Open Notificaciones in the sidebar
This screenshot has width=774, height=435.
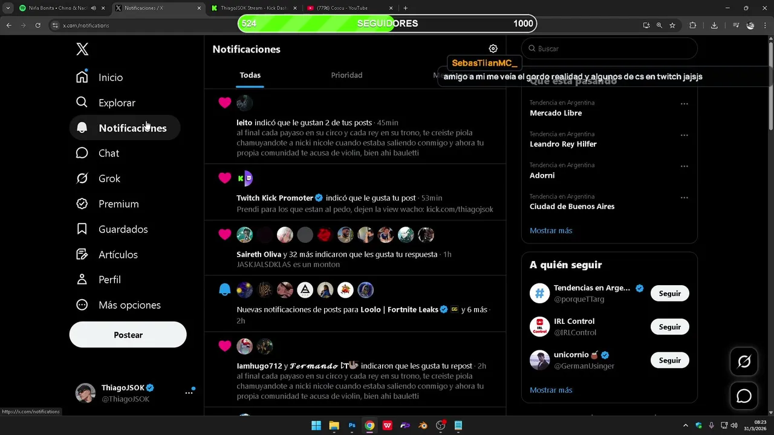tap(125, 128)
